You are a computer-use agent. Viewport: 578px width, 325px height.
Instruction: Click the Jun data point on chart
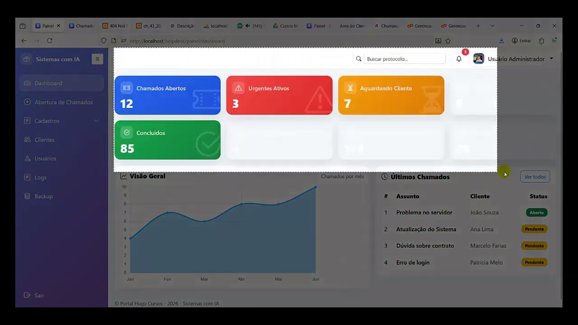pos(315,187)
